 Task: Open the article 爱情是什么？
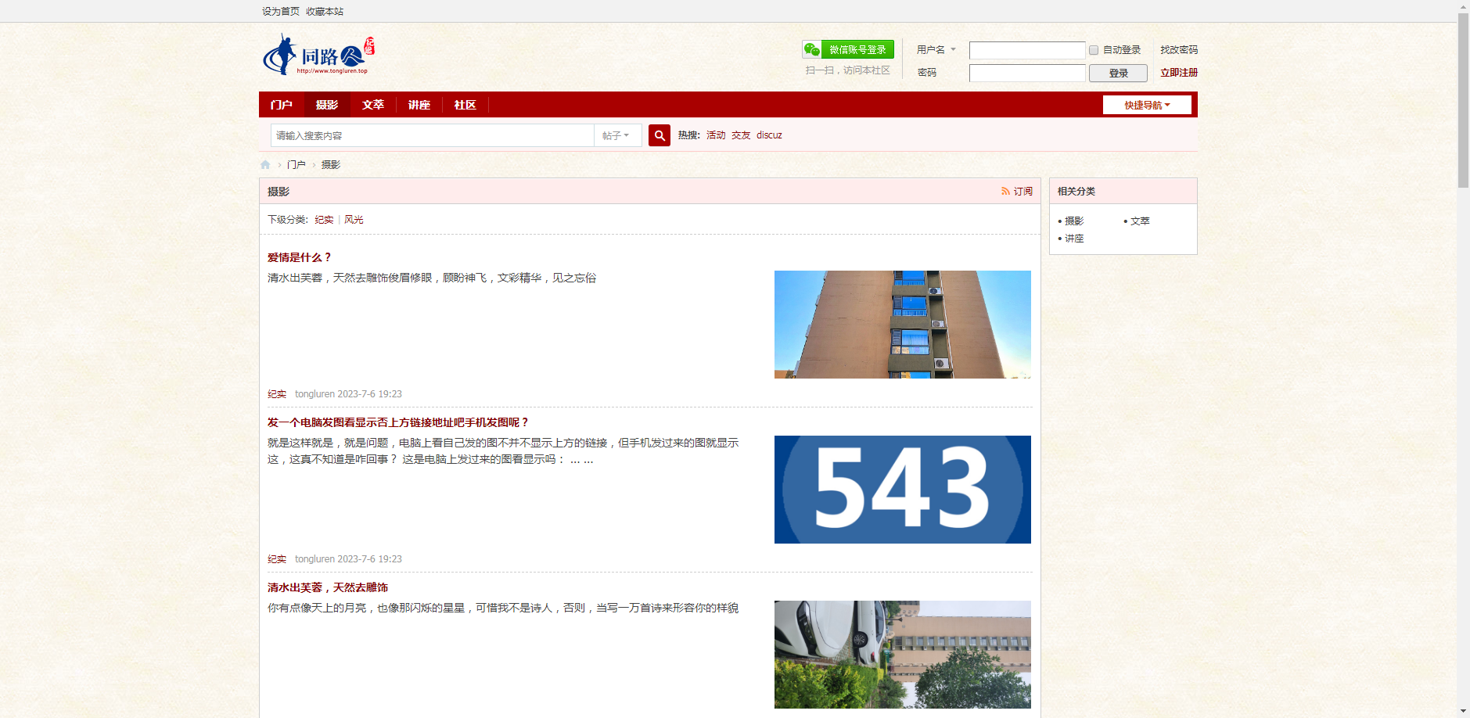[x=298, y=257]
